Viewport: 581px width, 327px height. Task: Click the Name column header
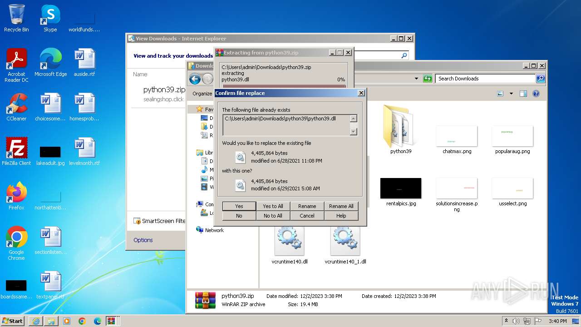tap(140, 74)
